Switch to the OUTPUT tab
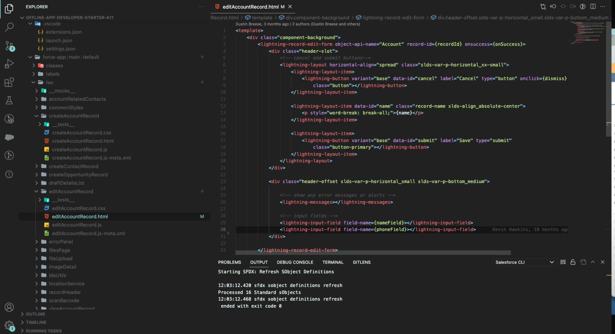 point(259,262)
